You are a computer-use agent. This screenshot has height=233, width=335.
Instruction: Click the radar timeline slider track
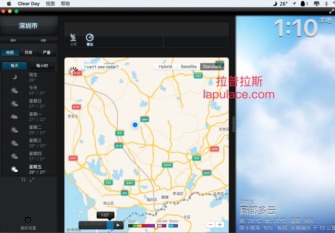click(97, 225)
